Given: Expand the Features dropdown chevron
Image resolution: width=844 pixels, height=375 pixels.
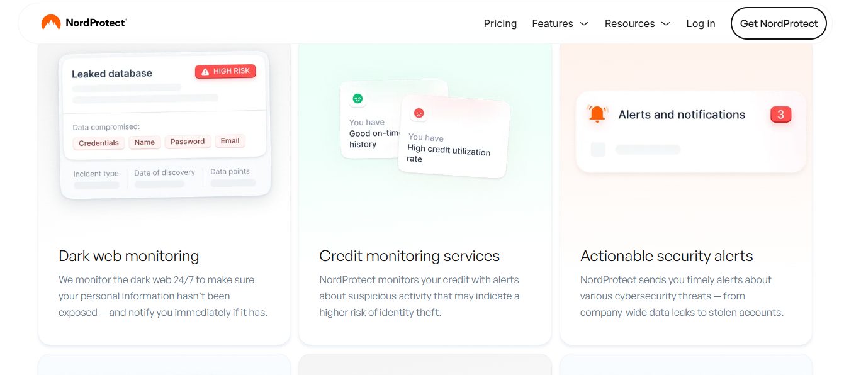Looking at the screenshot, I should coord(584,24).
